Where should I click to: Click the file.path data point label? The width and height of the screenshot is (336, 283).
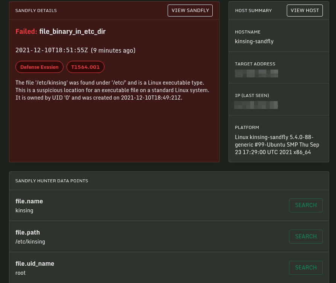[x=27, y=232]
